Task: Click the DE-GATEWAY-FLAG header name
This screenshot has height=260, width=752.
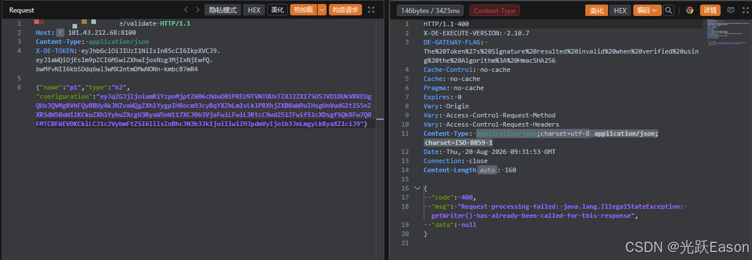Action: (452, 42)
